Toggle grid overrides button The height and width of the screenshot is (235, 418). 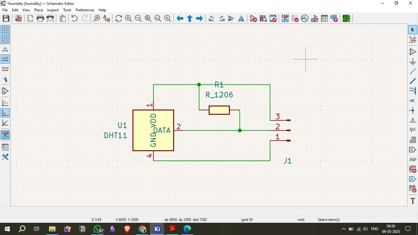coord(5,39)
